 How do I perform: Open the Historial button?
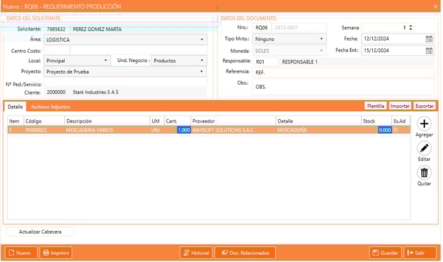tap(196, 253)
